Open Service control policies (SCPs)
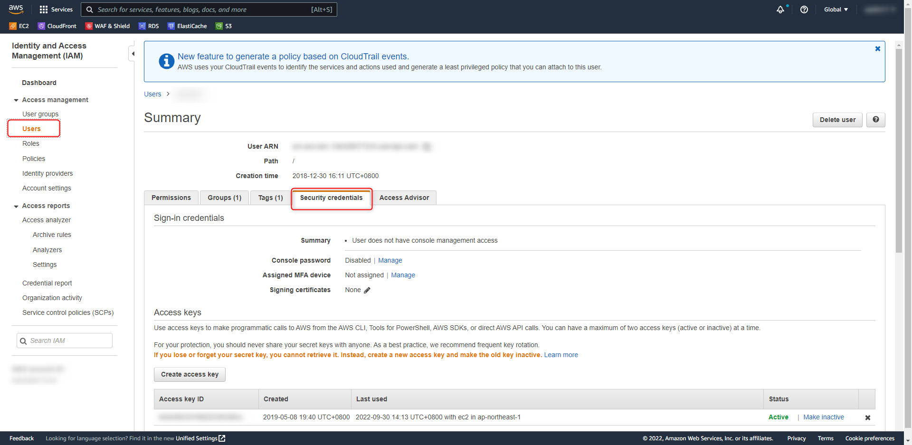Screen dimensions: 912x445 coord(68,312)
